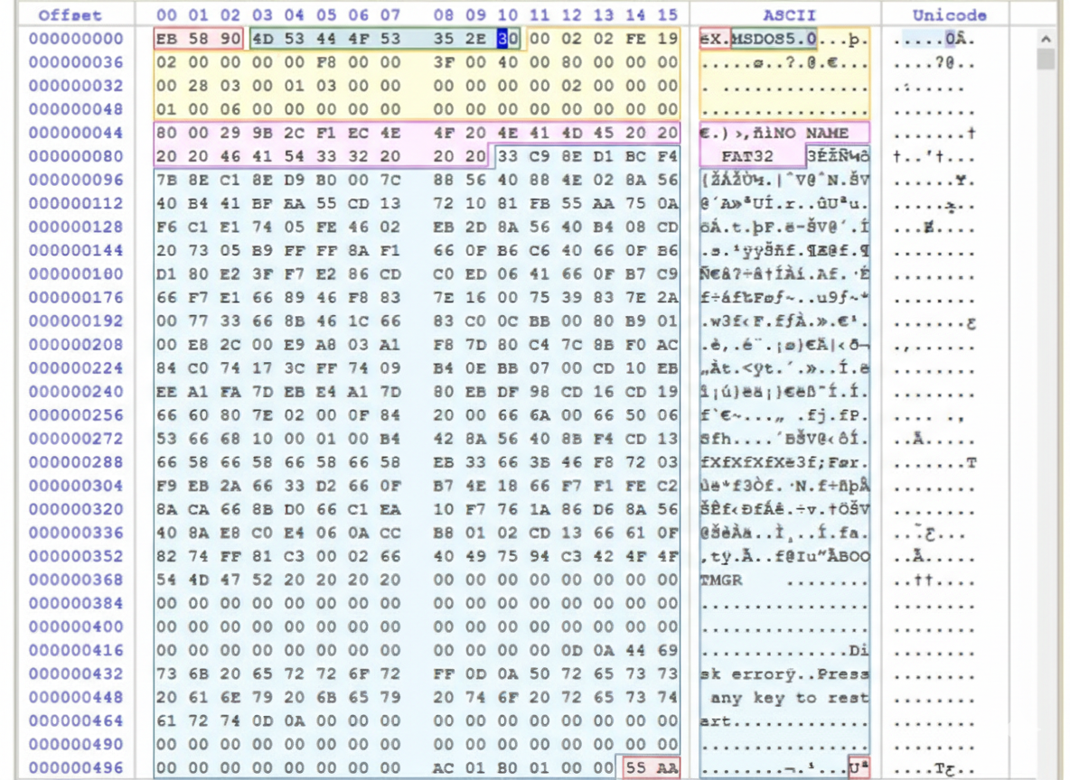Click the MSDOS5.0 text in ASCII column
The image size is (1070, 780).
click(x=774, y=39)
